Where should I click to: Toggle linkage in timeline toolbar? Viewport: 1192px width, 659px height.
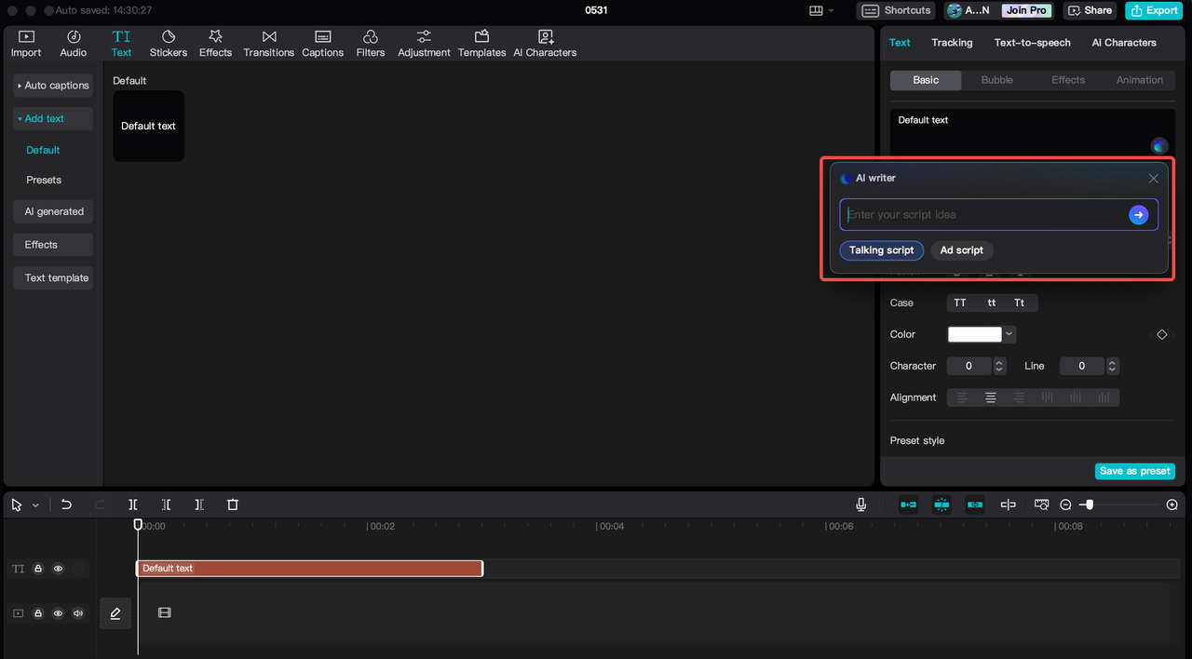pos(975,504)
